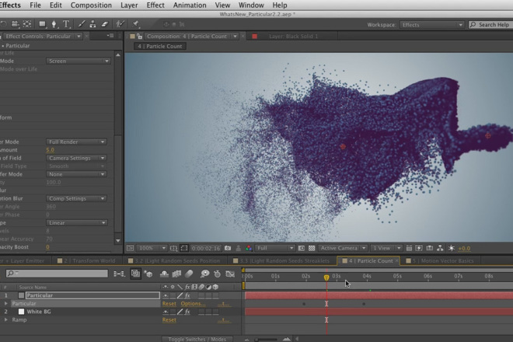Select the Puppet Pin tool
Viewport: 513px width, 342px height.
135,25
